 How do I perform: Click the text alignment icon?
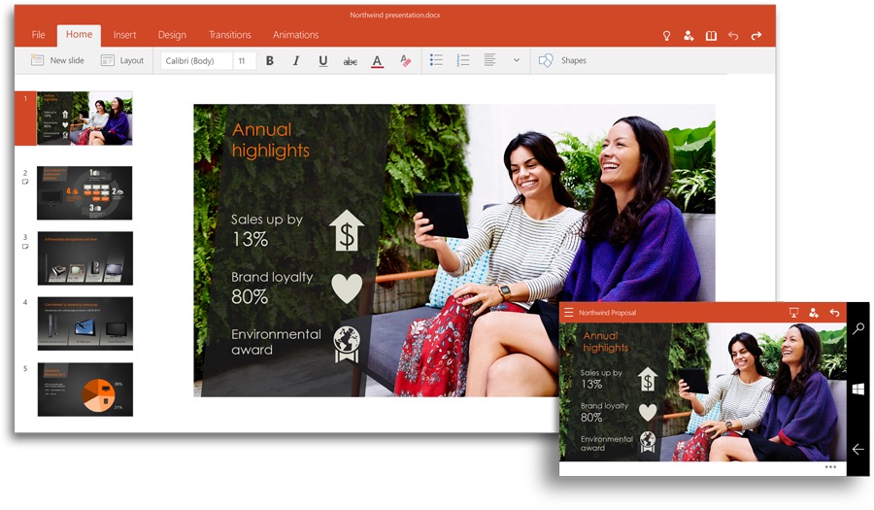(489, 60)
